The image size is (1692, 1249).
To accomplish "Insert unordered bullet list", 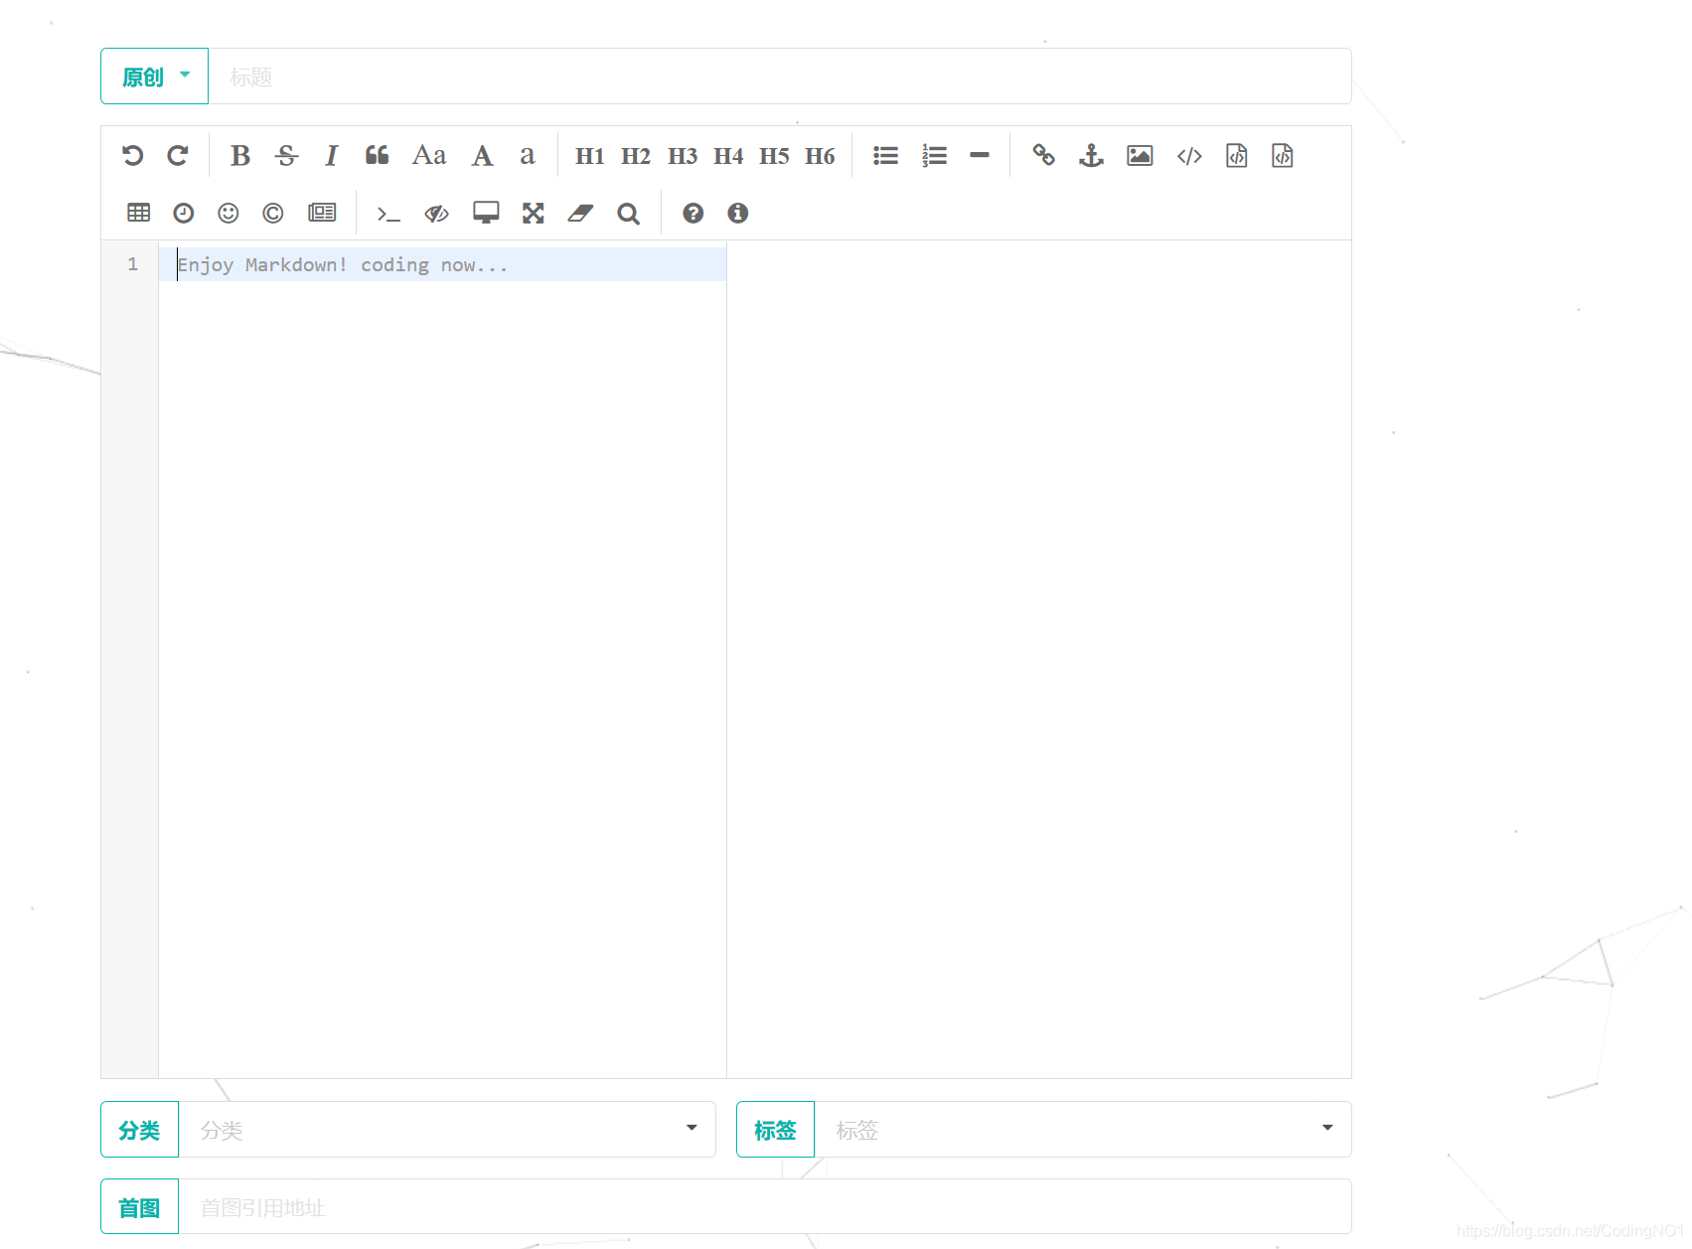I will 885,156.
